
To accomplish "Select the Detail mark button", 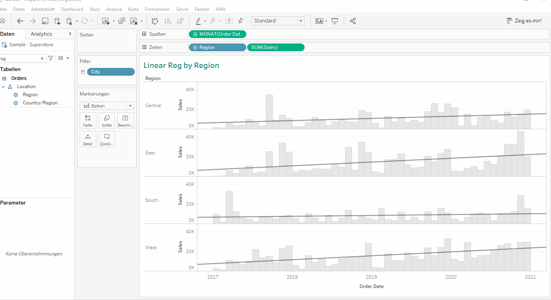I will click(x=88, y=139).
